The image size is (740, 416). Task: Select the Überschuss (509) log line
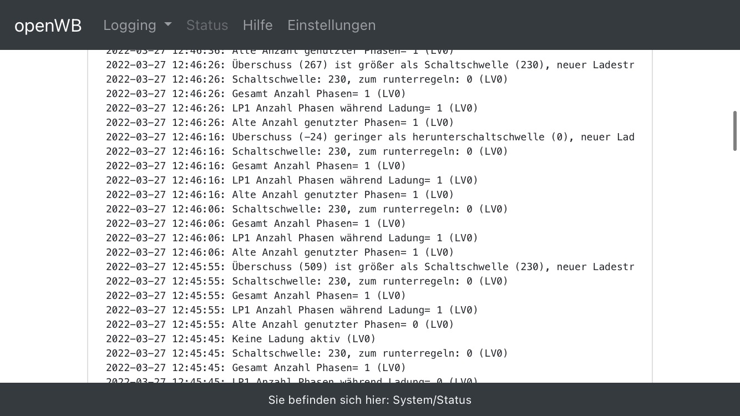pyautogui.click(x=369, y=267)
